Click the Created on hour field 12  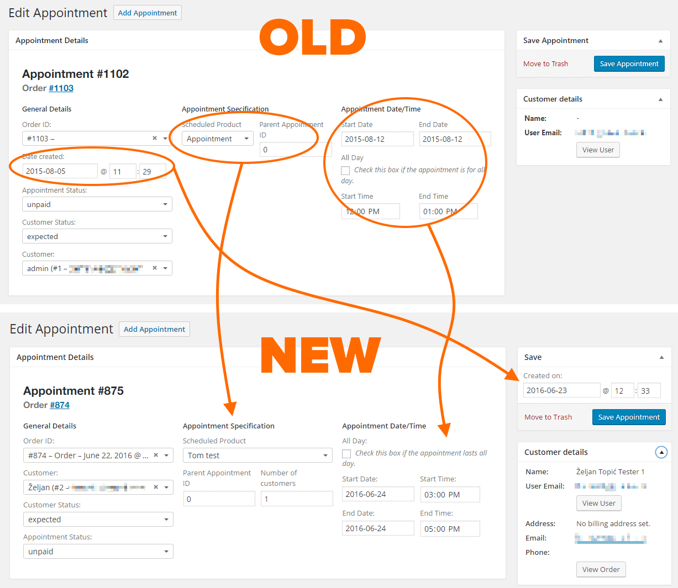pos(623,390)
